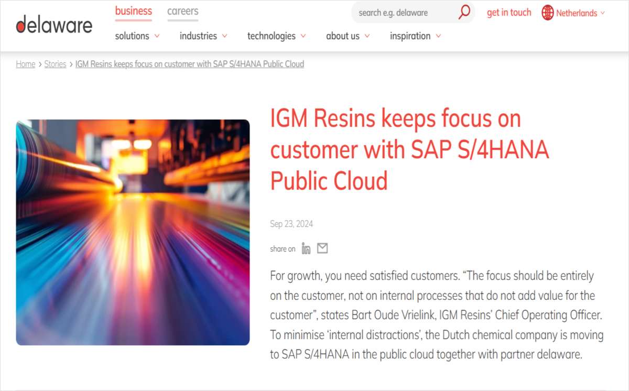
Task: Click the breadcrumb separator arrow after Home
Action: [x=39, y=64]
